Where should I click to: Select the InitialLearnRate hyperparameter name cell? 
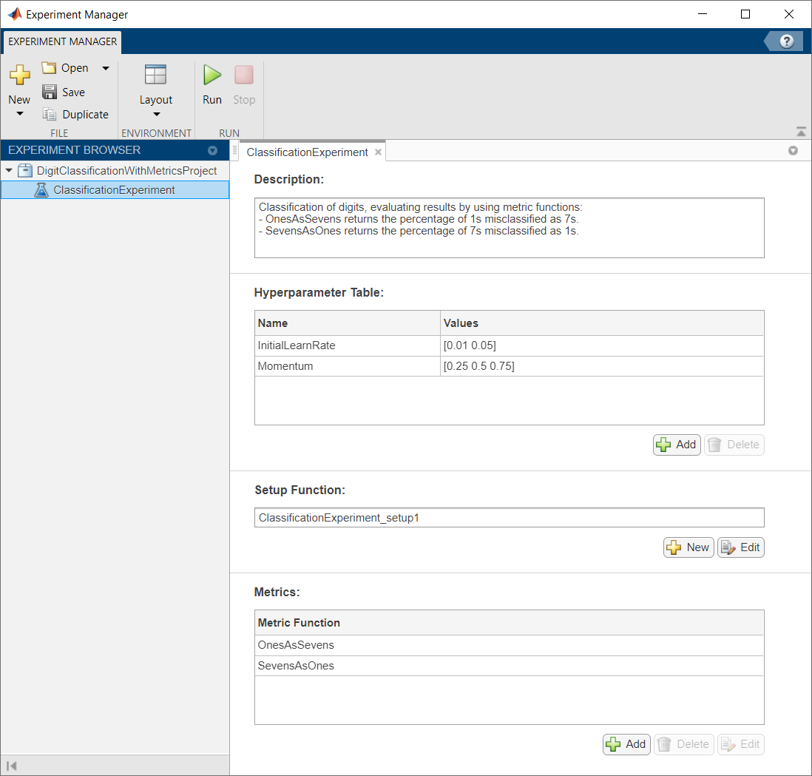pyautogui.click(x=348, y=345)
